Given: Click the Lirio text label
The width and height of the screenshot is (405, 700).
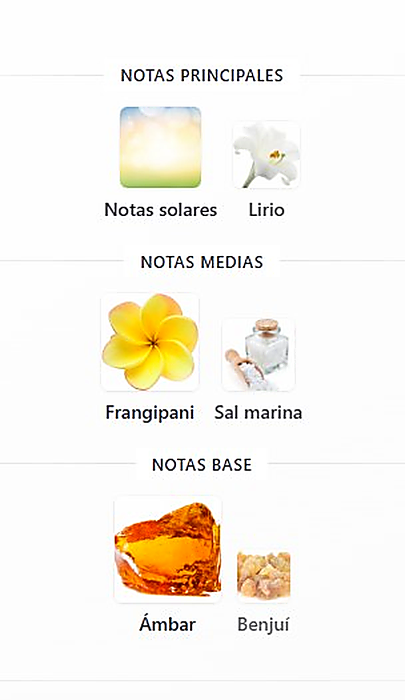Looking at the screenshot, I should click(x=266, y=209).
